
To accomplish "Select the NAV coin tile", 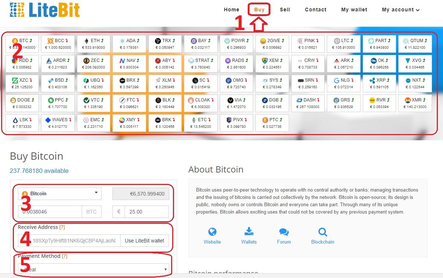I will tap(130, 64).
